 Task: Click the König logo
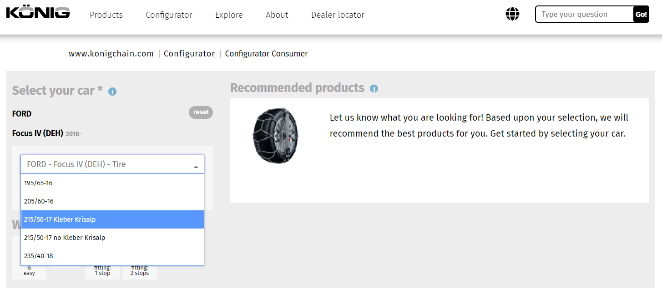point(38,13)
